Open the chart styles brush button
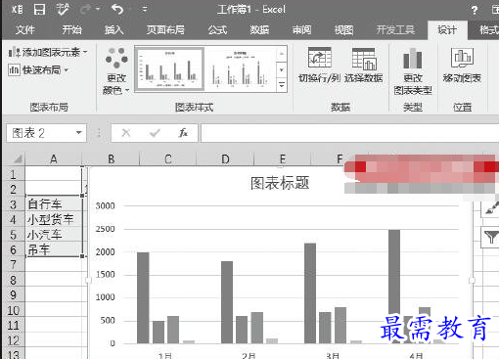The height and width of the screenshot is (359, 499). (x=490, y=208)
